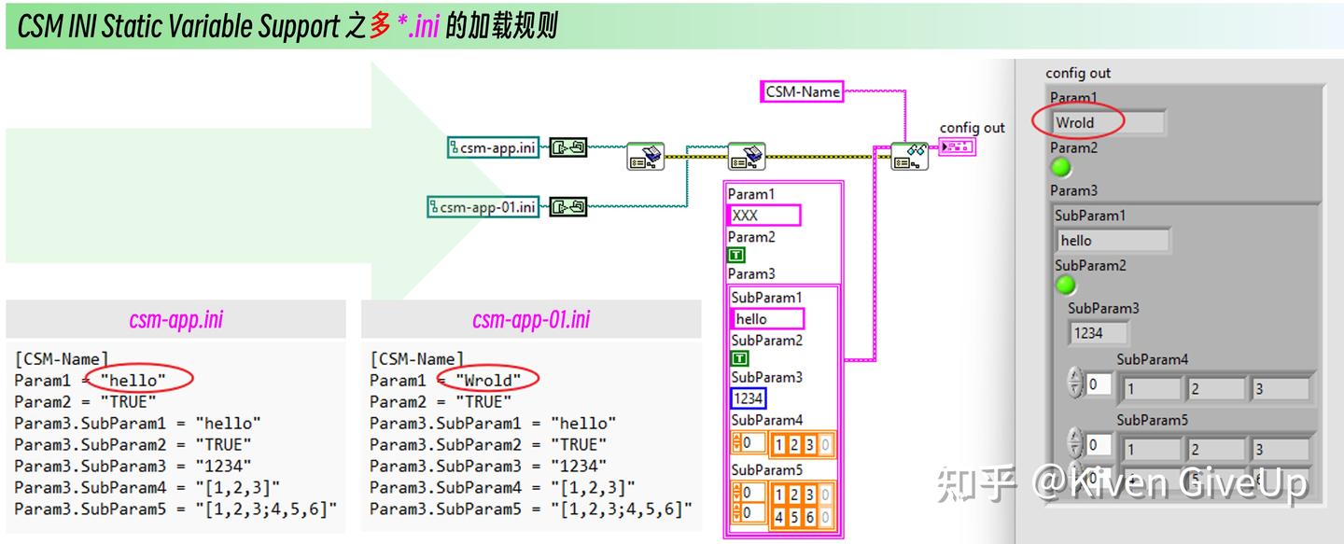Click element 6 in SubParam5 array constant
1344x544 pixels.
811,517
